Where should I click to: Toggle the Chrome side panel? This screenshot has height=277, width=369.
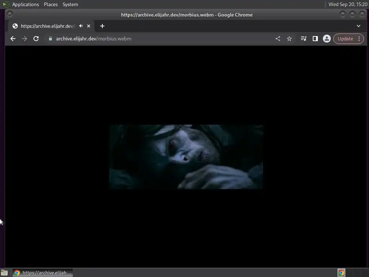click(315, 39)
